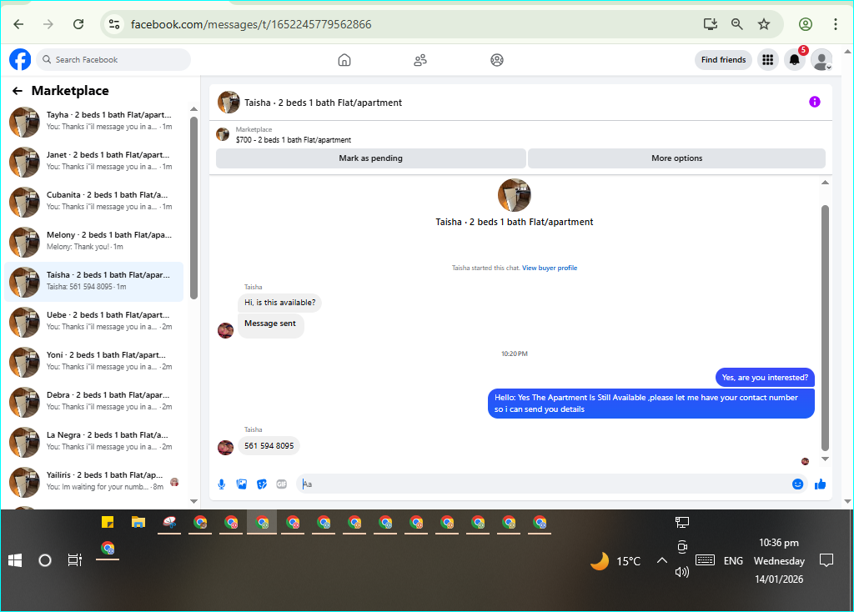Click Mark as pending
The height and width of the screenshot is (612, 854).
[371, 158]
